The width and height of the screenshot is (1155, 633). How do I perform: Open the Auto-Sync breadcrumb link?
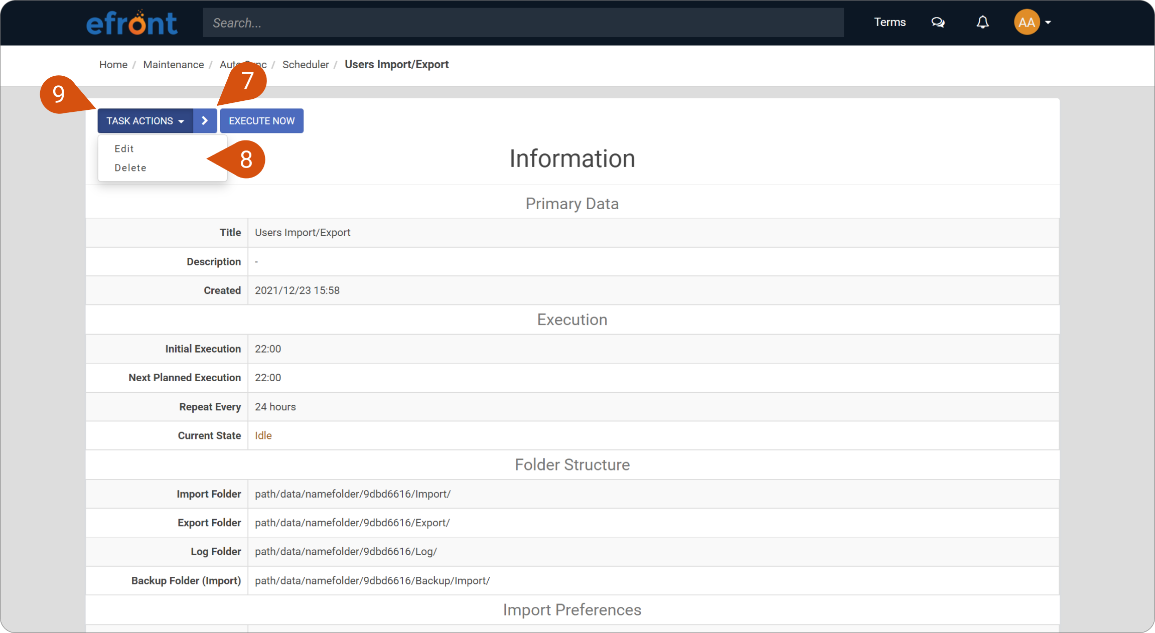pyautogui.click(x=243, y=65)
